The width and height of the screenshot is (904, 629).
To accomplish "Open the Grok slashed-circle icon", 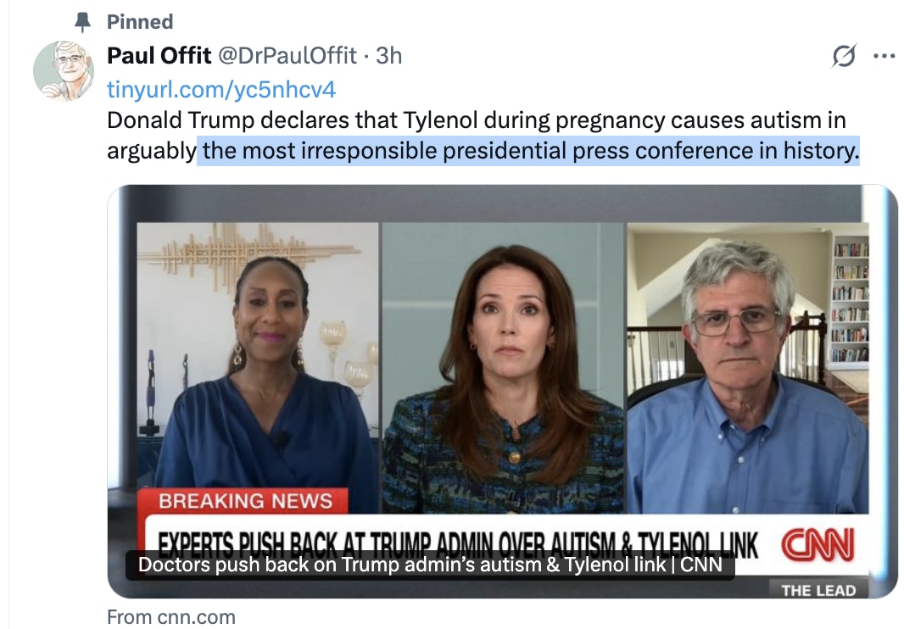I will [844, 56].
